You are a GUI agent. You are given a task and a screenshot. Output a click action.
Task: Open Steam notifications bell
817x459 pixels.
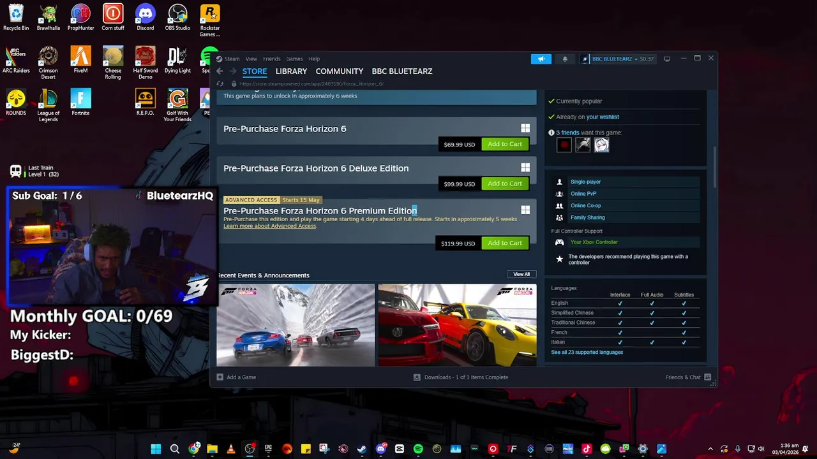[x=565, y=59]
